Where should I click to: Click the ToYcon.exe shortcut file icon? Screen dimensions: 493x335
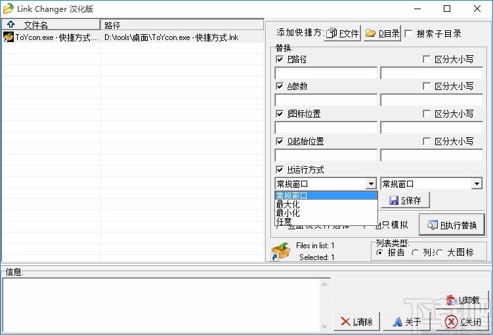[9, 37]
